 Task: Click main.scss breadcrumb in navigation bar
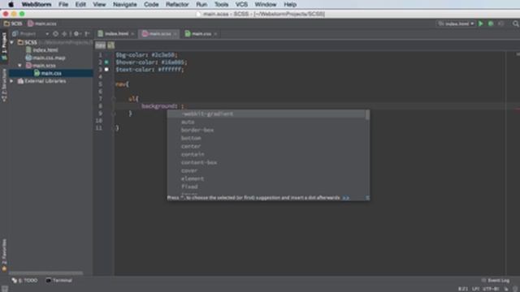tap(42, 24)
